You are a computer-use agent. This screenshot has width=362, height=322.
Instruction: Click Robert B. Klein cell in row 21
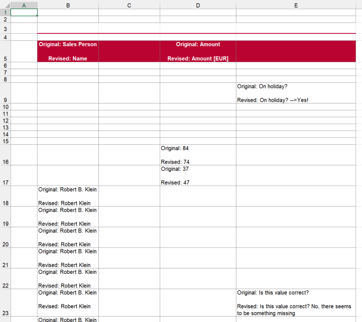[68, 258]
